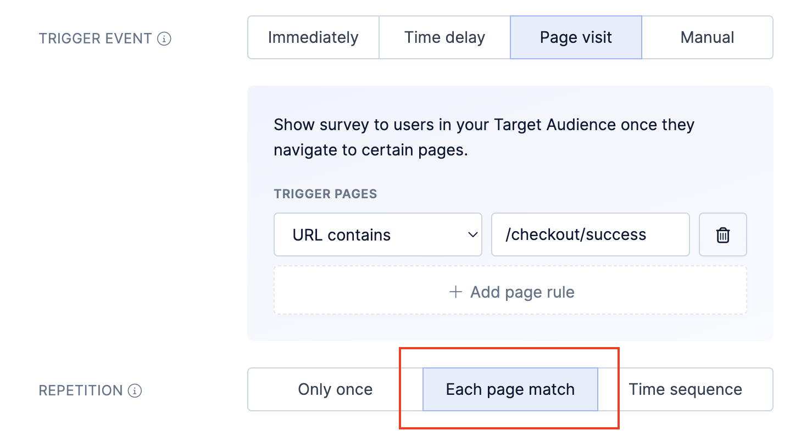Set repetition to Only once
812x447 pixels.
tap(335, 389)
